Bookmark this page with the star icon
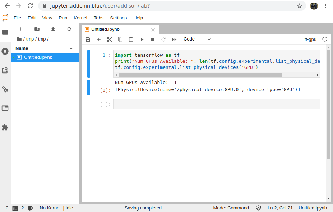Viewport: 333px width, 212px height. (300, 6)
